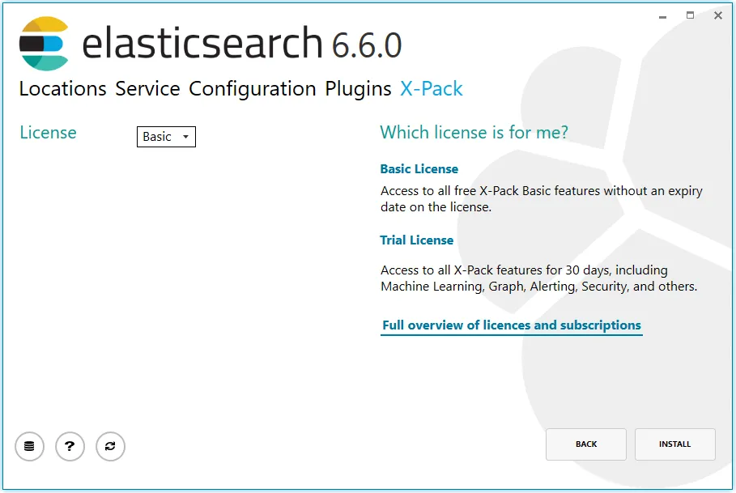Click the Trial License heading
Viewport: 736px width, 493px height.
point(416,240)
